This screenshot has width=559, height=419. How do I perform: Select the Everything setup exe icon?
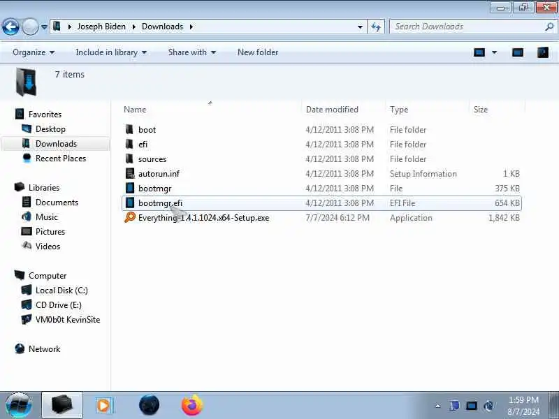point(130,217)
